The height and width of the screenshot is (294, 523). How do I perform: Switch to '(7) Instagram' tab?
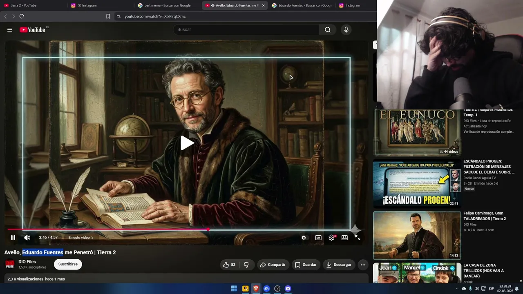click(99, 5)
